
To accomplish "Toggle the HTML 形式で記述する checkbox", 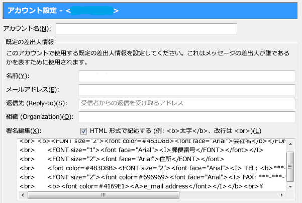I will pyautogui.click(x=84, y=130).
